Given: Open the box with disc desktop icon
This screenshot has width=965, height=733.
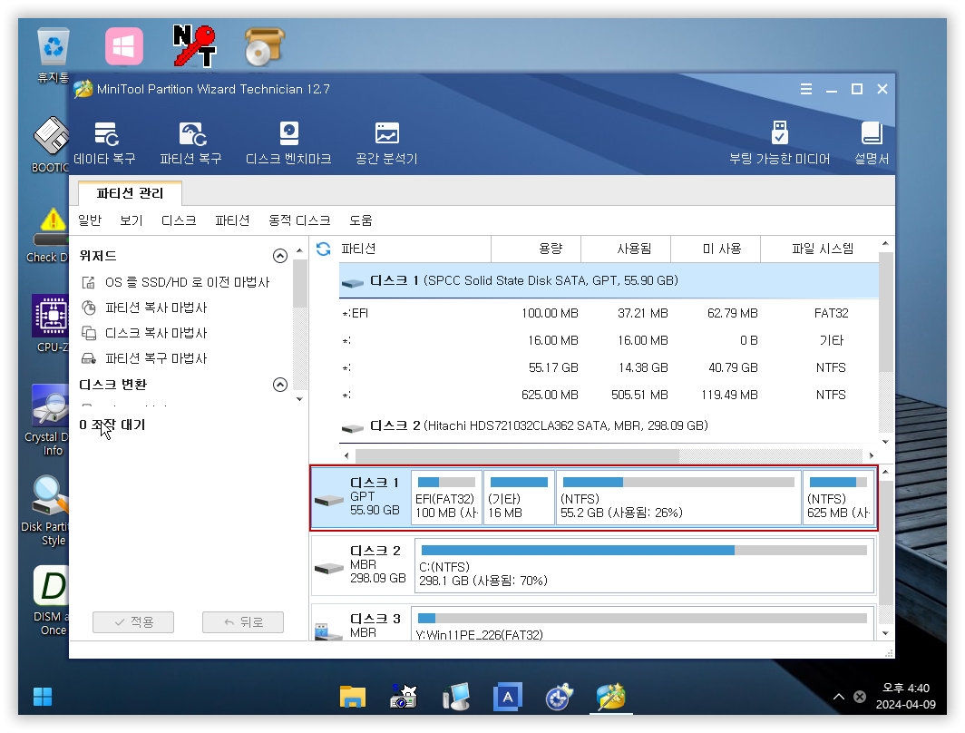Looking at the screenshot, I should [265, 46].
